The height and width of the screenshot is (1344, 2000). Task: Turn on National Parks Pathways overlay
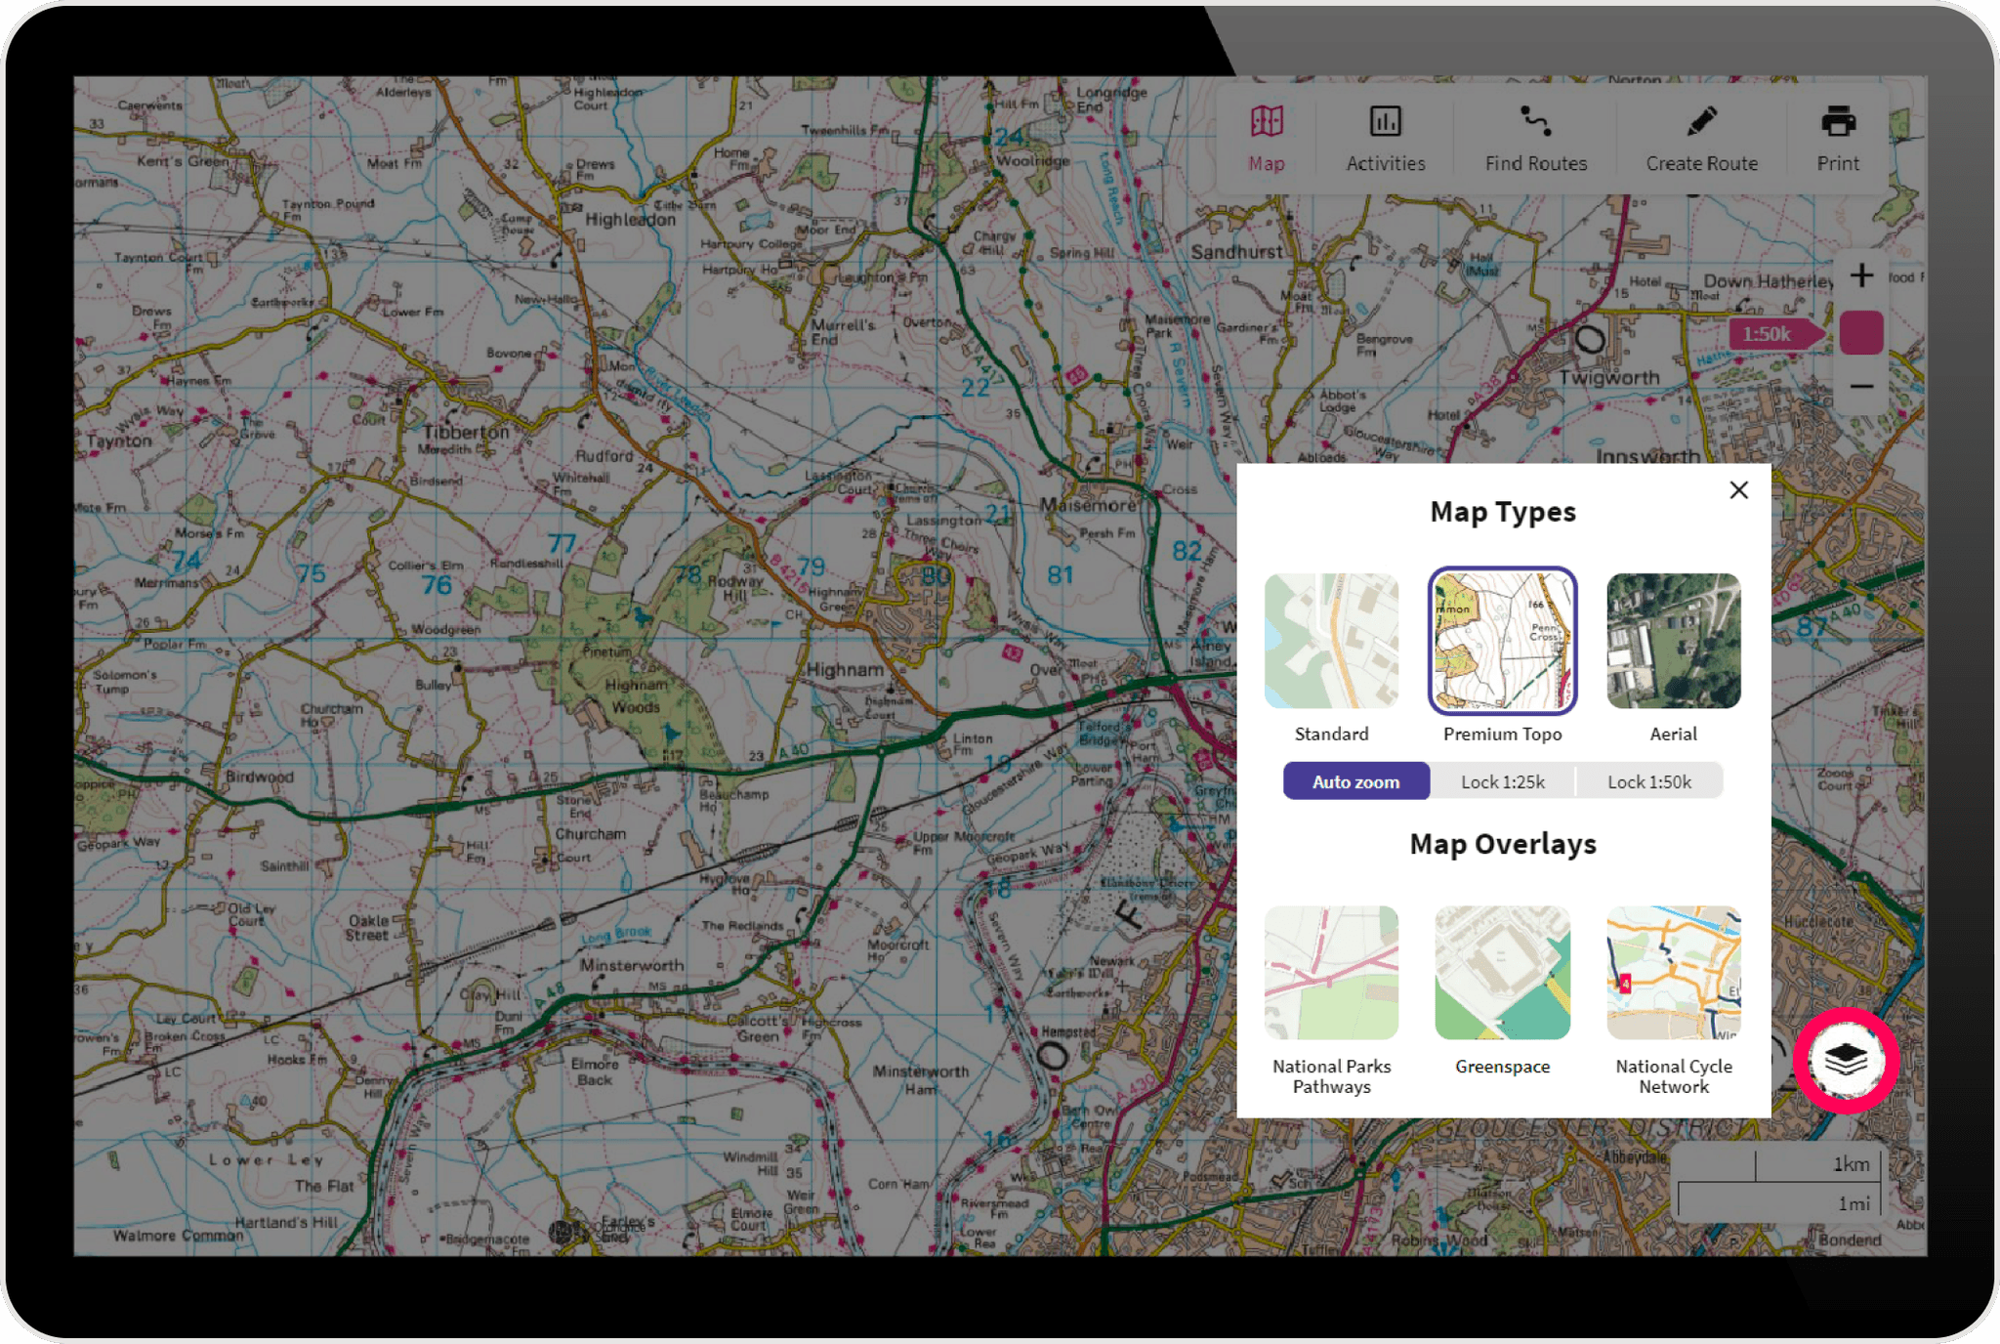tap(1332, 973)
